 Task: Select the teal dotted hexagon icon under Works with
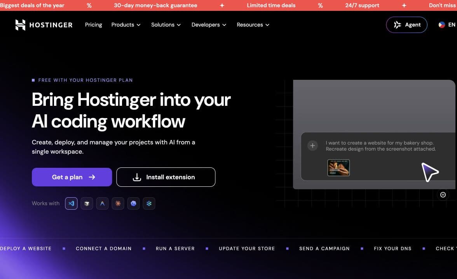click(x=149, y=203)
